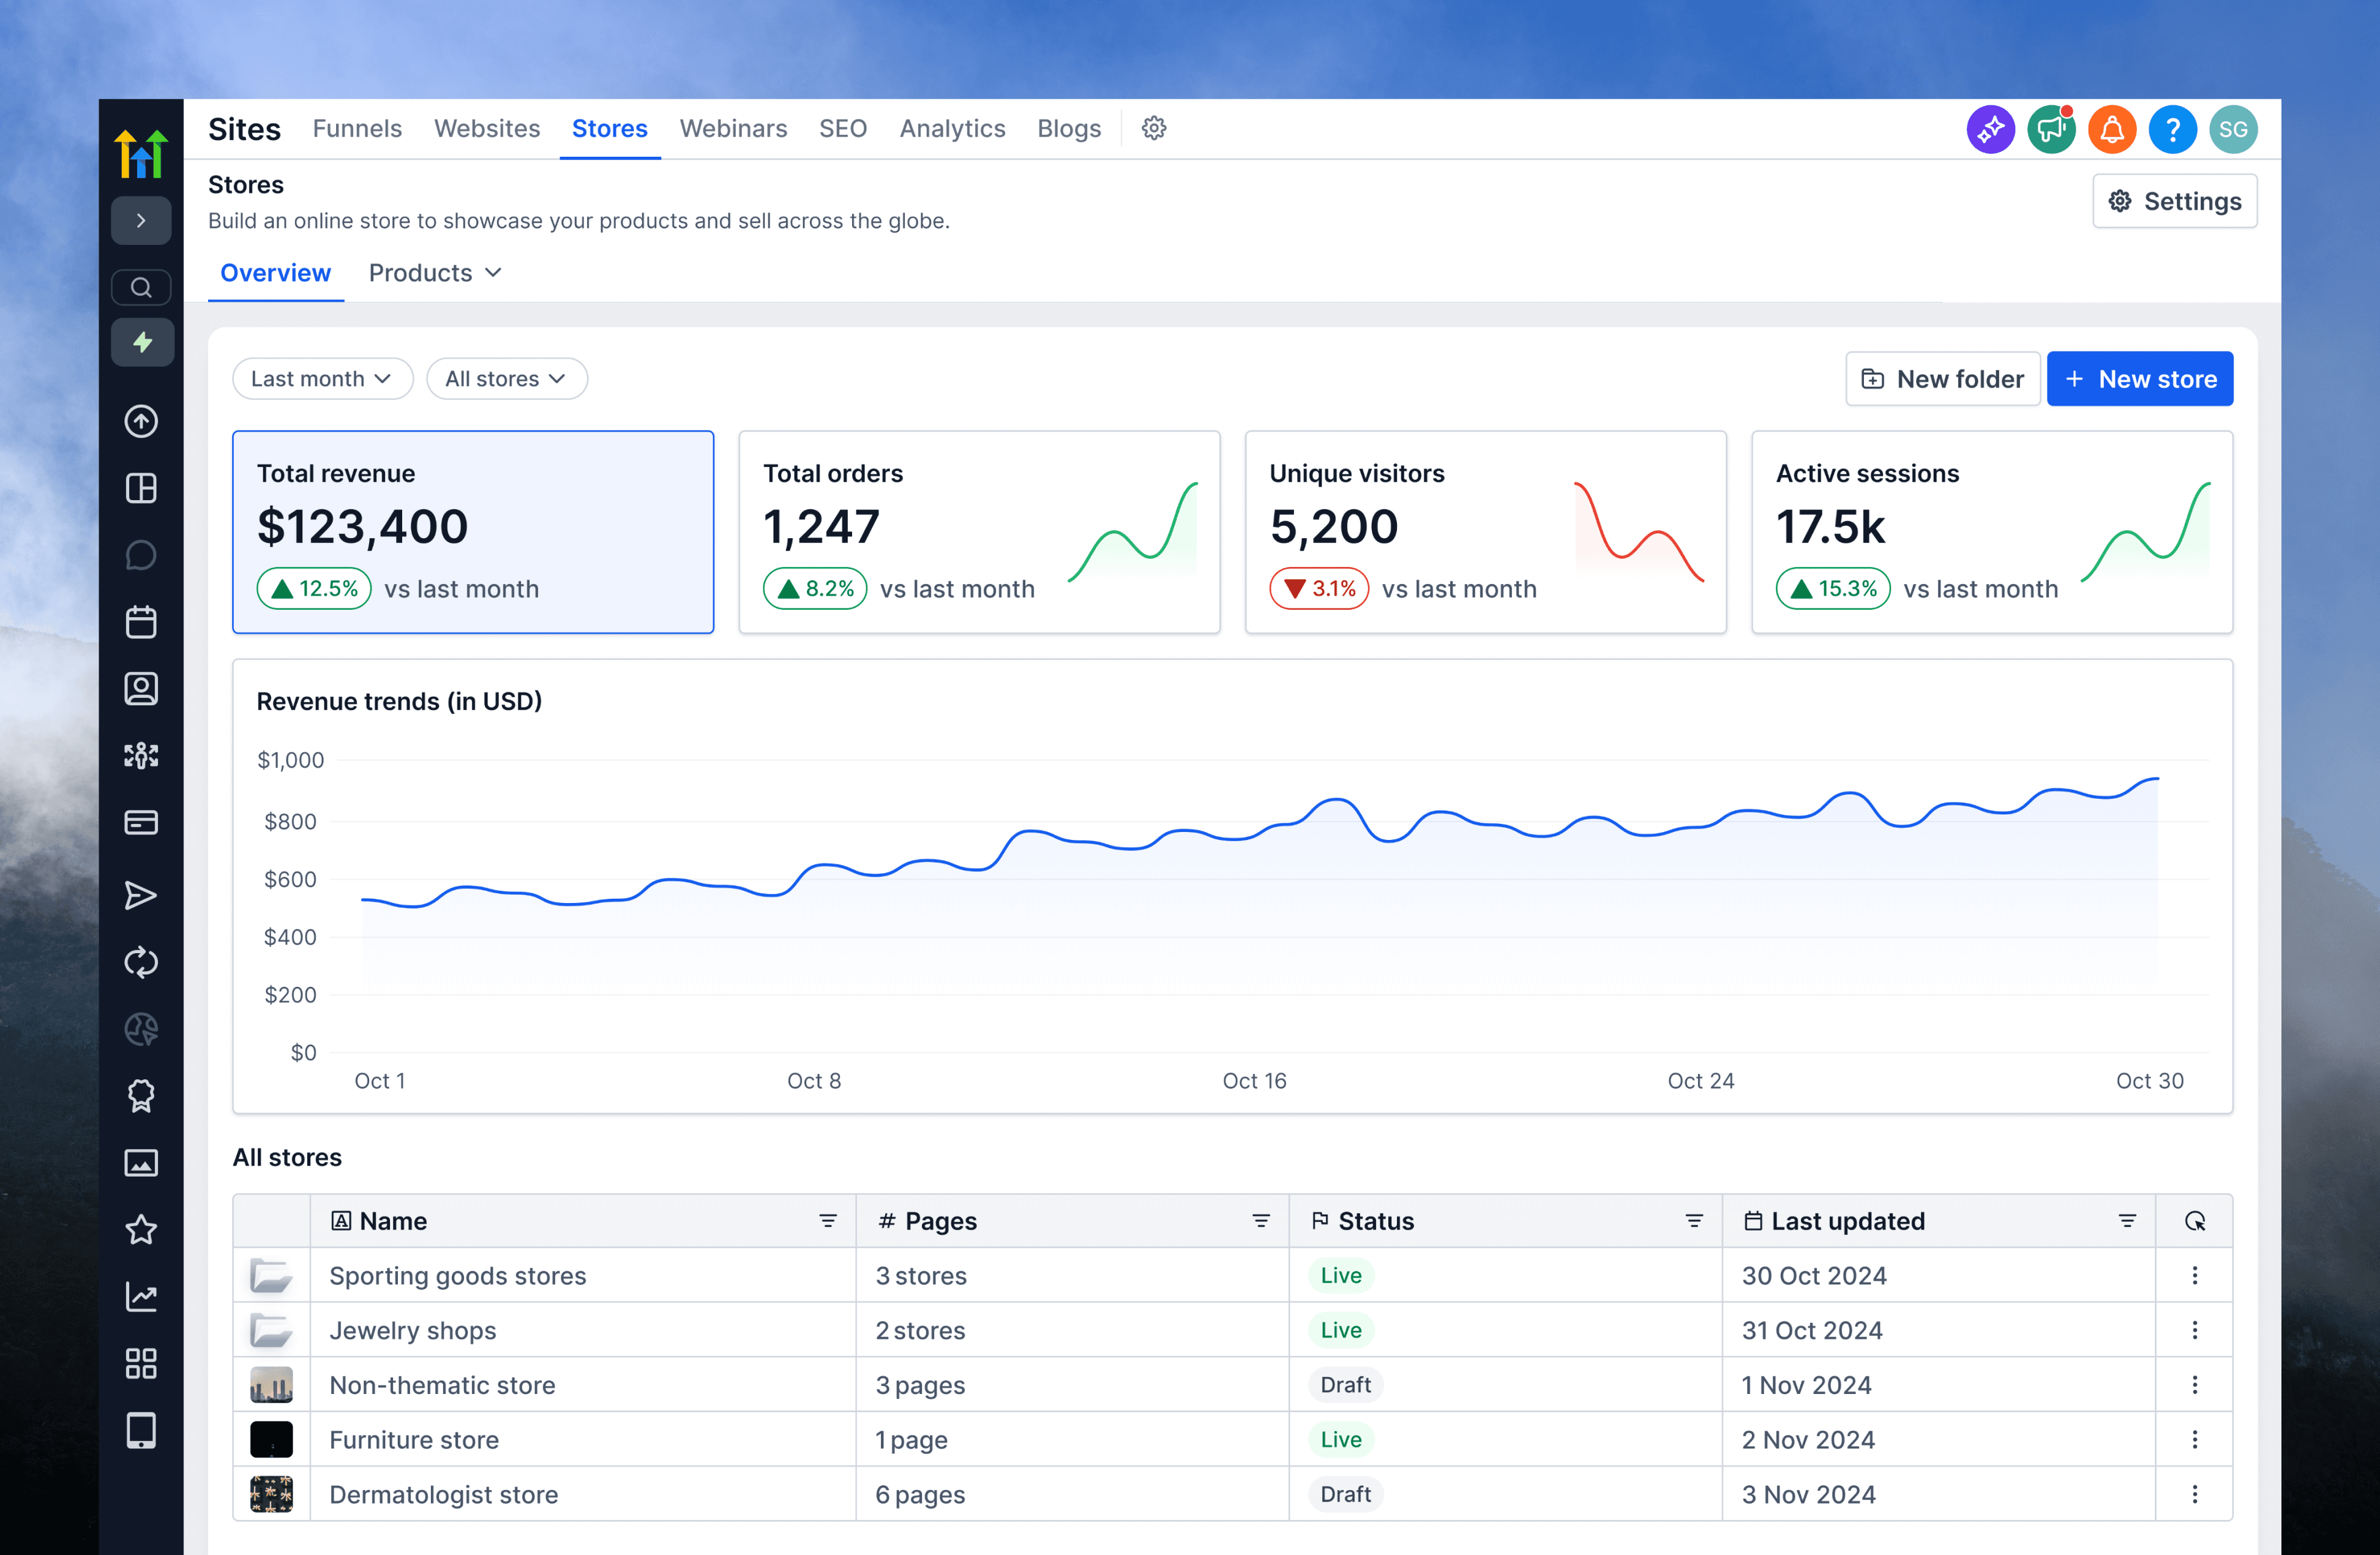The height and width of the screenshot is (1555, 2380).
Task: Expand the Products tab dropdown
Action: click(435, 273)
